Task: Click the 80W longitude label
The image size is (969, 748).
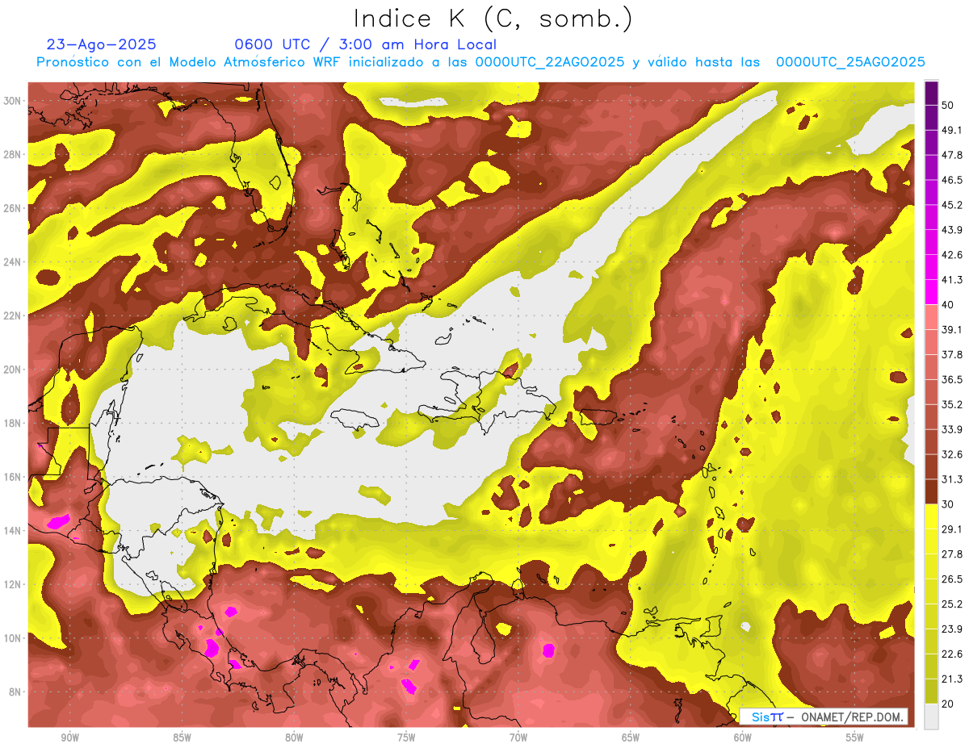Action: click(x=294, y=738)
